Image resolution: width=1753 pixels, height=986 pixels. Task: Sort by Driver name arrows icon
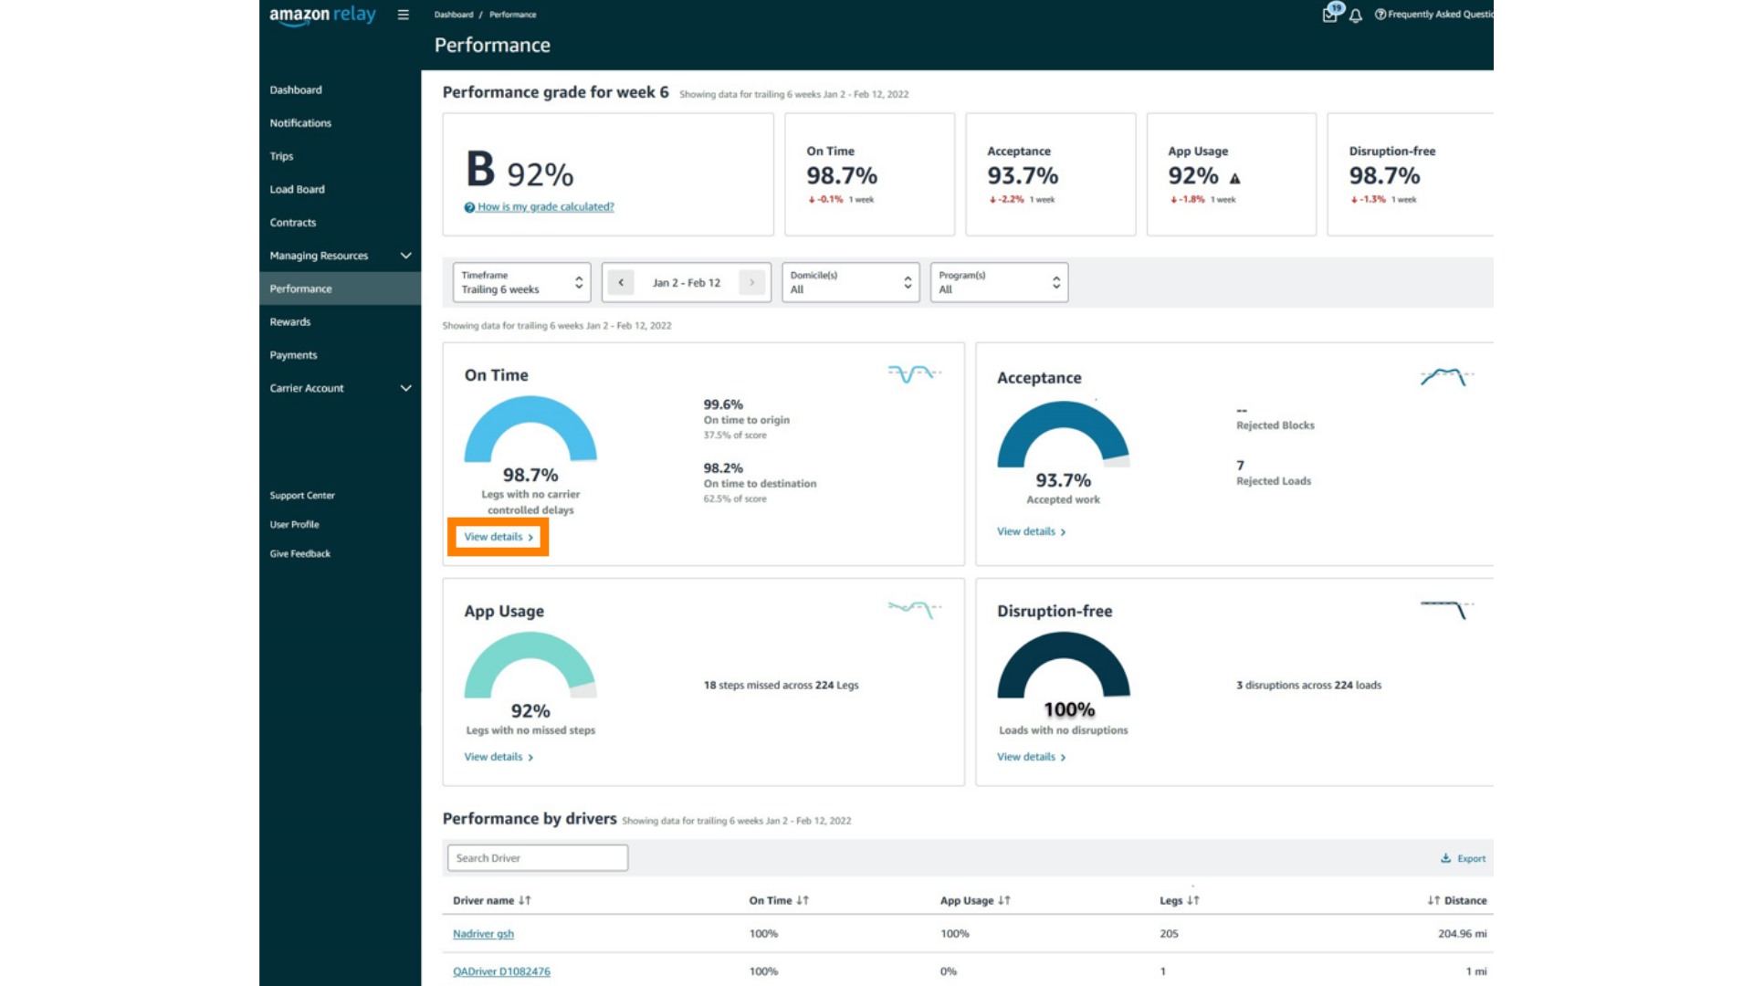[x=524, y=900]
